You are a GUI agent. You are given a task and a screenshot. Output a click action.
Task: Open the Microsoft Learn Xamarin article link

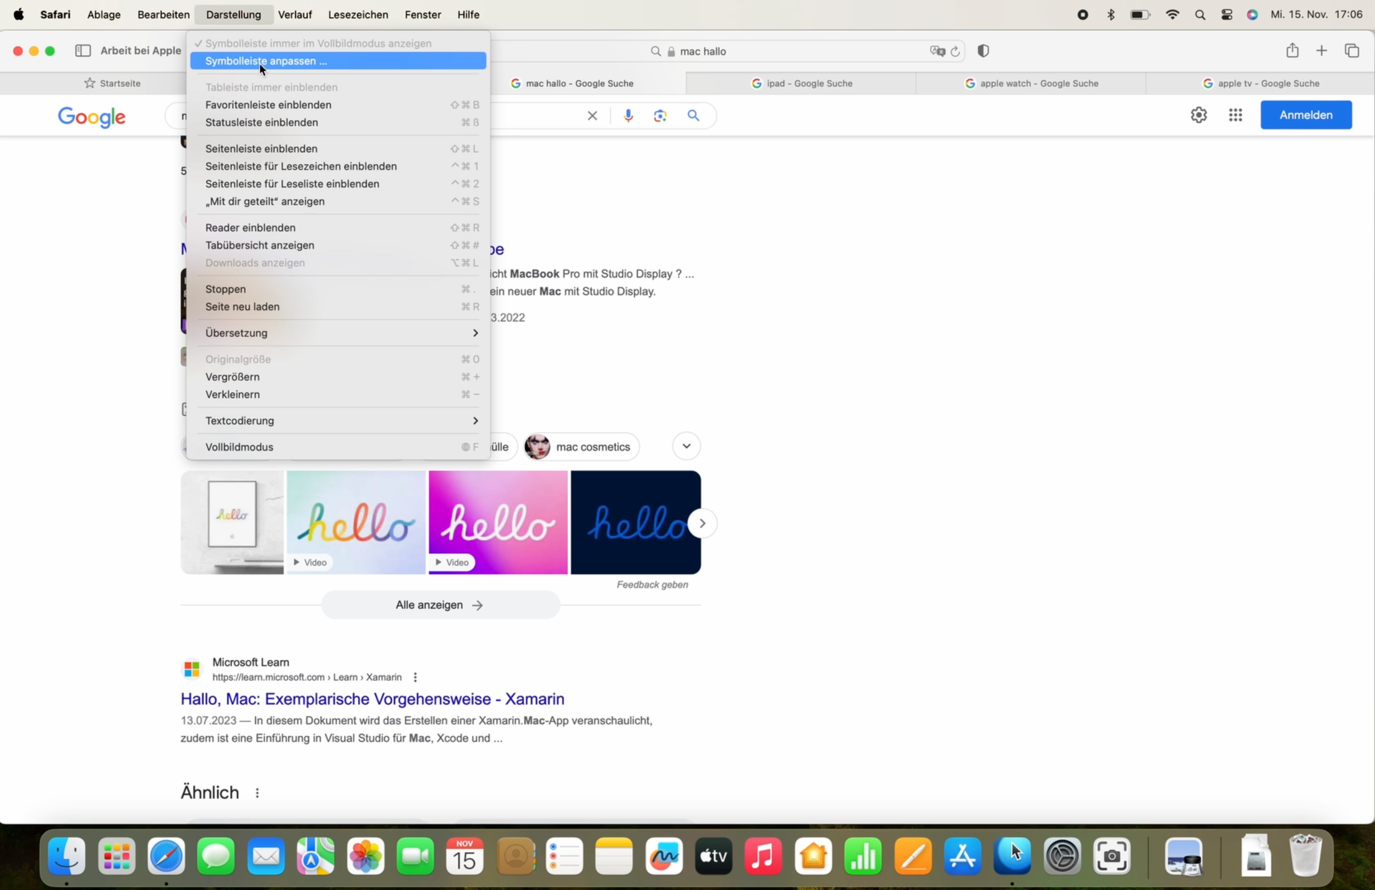click(372, 699)
